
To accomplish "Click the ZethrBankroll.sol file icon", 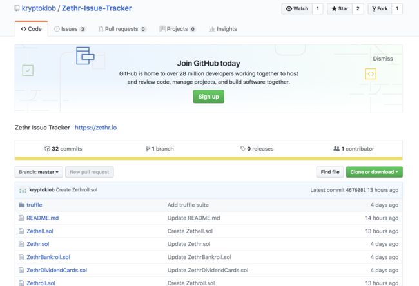I will click(x=21, y=257).
